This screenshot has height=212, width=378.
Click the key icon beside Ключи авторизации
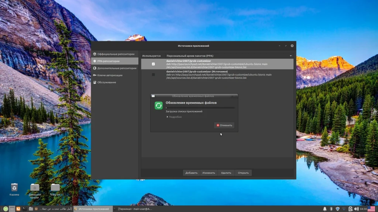point(95,75)
